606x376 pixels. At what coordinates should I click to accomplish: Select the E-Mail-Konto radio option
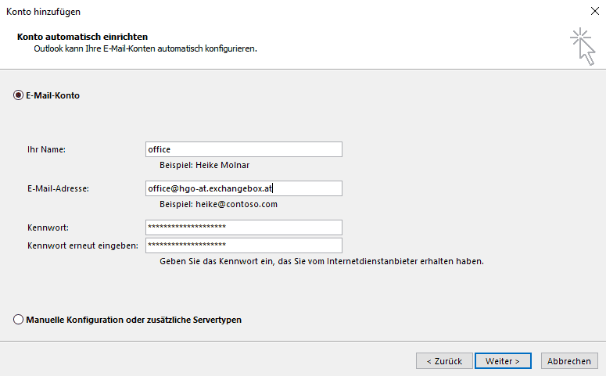[x=18, y=95]
